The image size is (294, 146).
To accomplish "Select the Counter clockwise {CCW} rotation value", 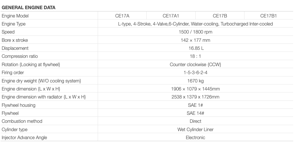I will point(195,65).
